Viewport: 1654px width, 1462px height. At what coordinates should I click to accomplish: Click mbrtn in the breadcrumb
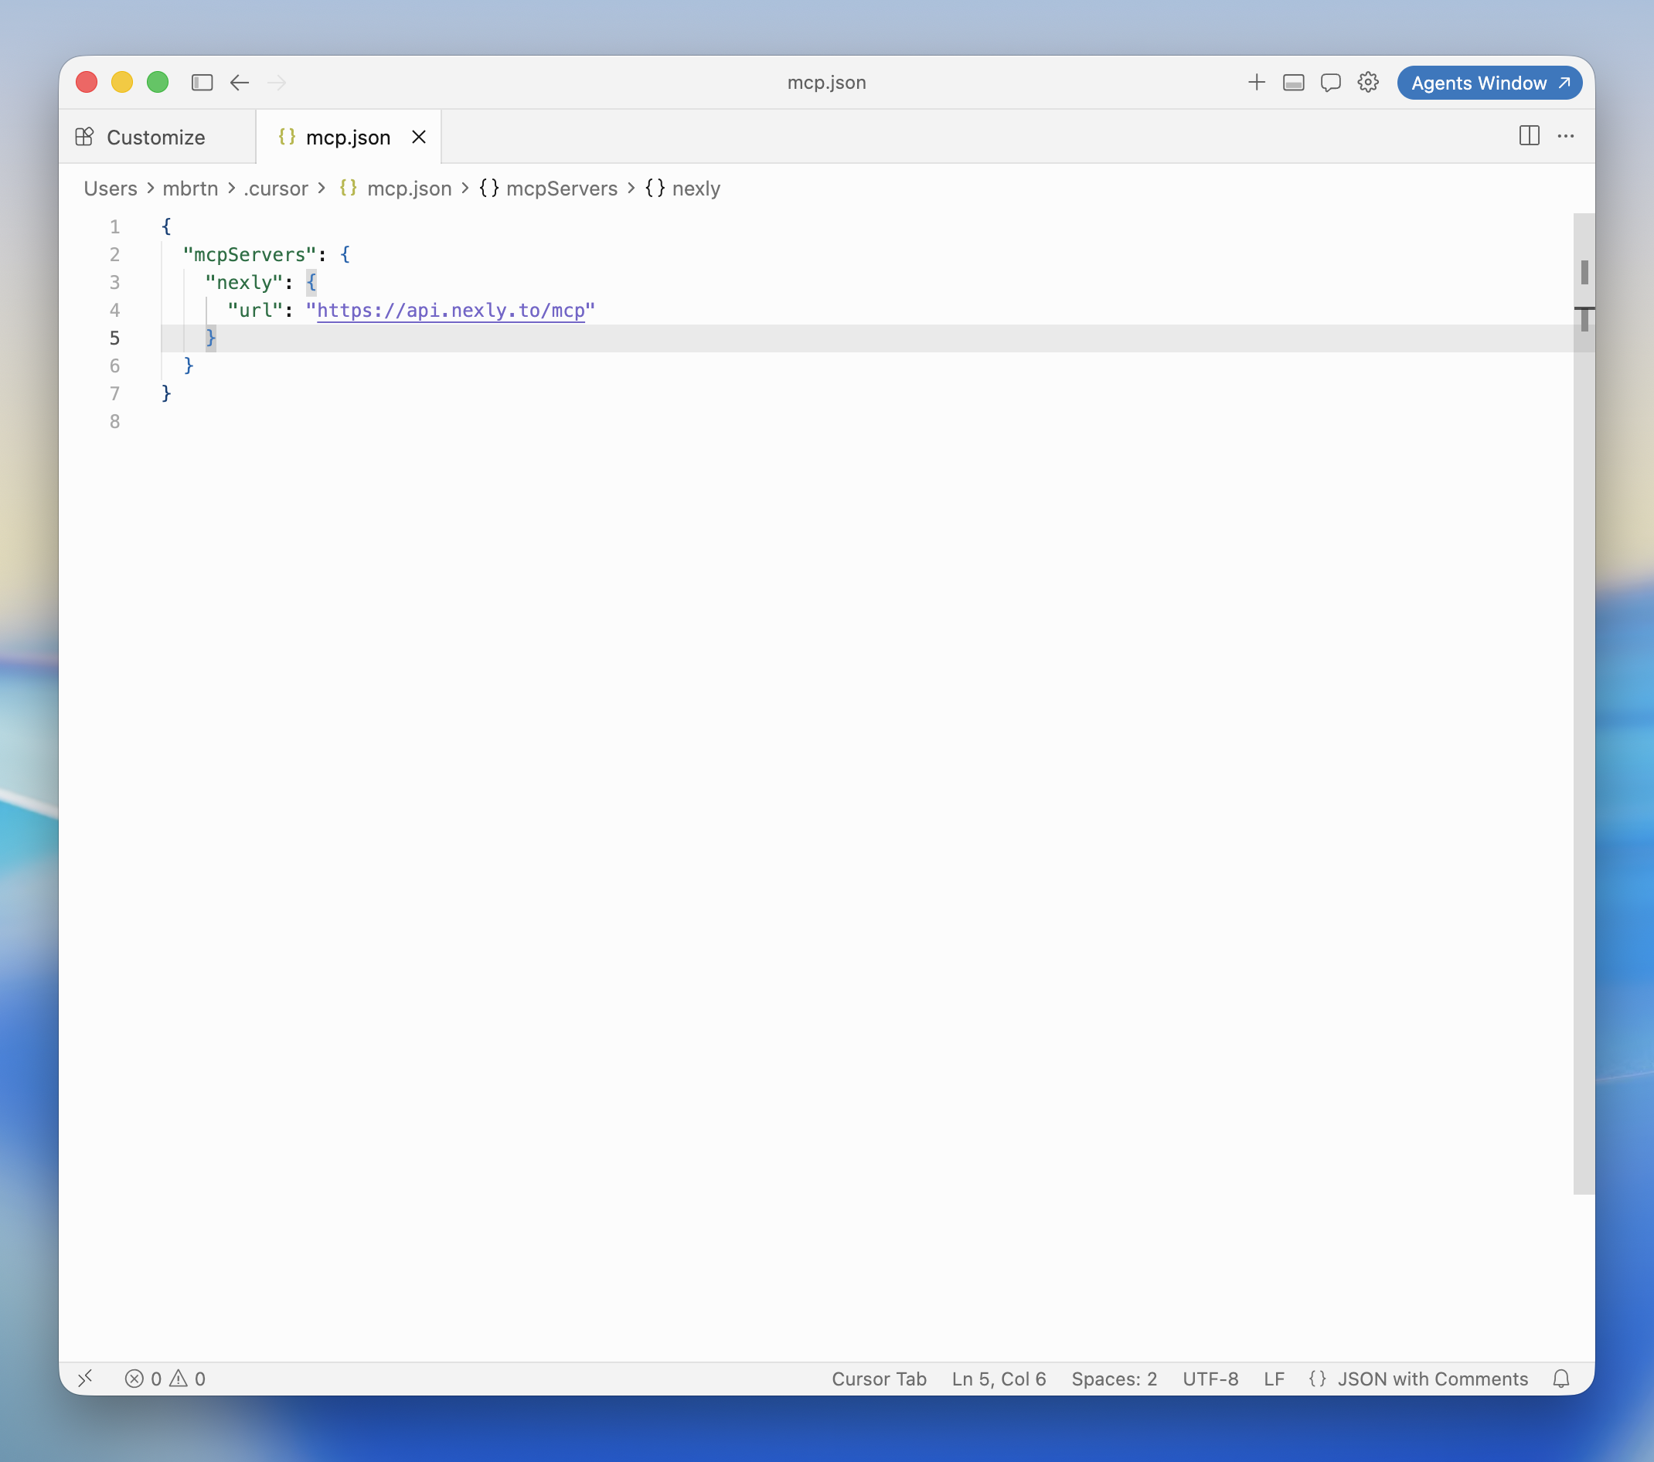point(190,189)
